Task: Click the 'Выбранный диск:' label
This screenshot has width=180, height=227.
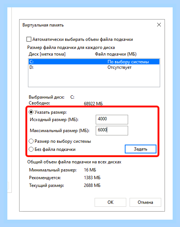Action: coord(46,97)
